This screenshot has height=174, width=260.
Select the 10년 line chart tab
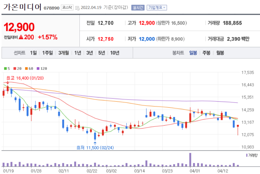coord(115,53)
